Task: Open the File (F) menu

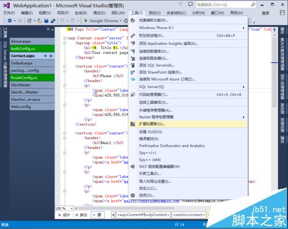Action: [9, 13]
